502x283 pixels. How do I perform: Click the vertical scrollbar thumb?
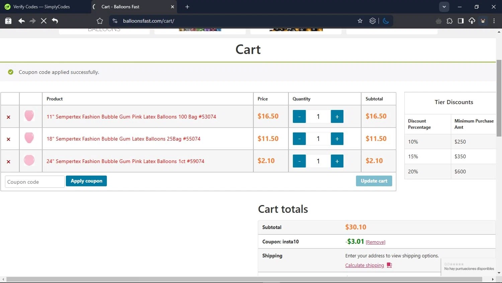click(x=499, y=98)
